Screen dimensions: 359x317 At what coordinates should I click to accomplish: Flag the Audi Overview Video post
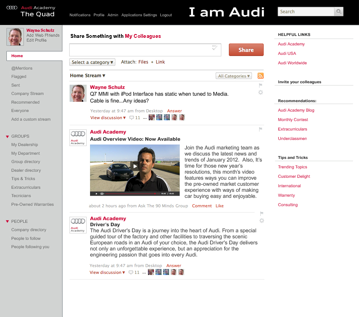(261, 129)
